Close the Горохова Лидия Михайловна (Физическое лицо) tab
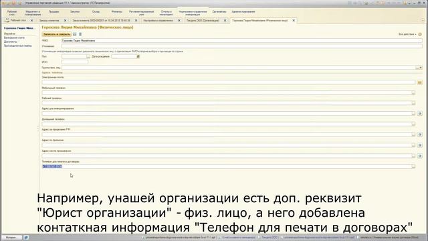This screenshot has width=428, height=241. point(294,21)
